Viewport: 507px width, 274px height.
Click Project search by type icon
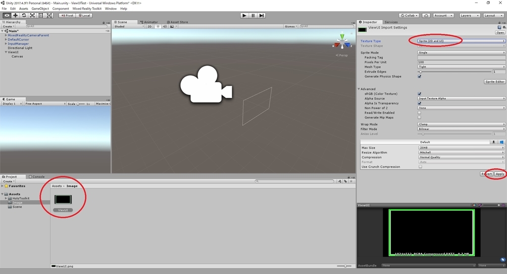pos(340,181)
